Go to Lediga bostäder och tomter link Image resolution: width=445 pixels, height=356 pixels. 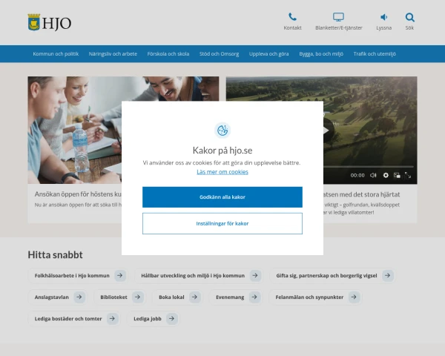click(74, 318)
